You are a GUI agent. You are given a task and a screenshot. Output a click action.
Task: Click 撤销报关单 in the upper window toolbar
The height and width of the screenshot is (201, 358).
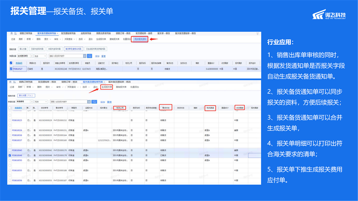115,39
